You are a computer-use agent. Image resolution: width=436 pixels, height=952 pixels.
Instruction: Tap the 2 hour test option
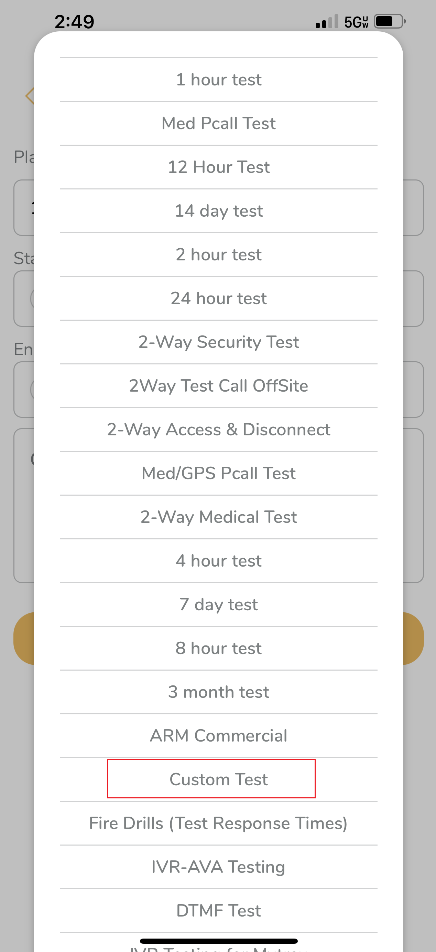(218, 255)
